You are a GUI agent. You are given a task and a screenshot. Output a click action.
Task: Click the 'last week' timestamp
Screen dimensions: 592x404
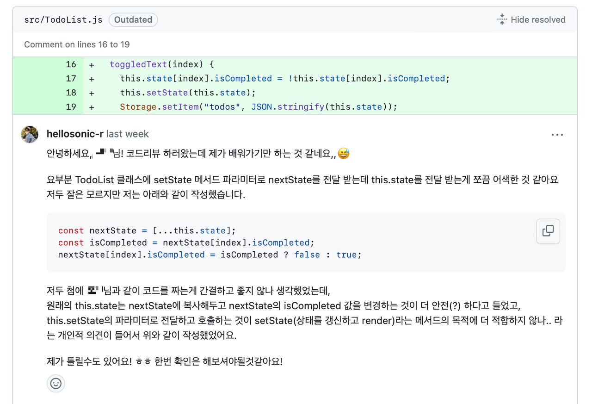(128, 134)
